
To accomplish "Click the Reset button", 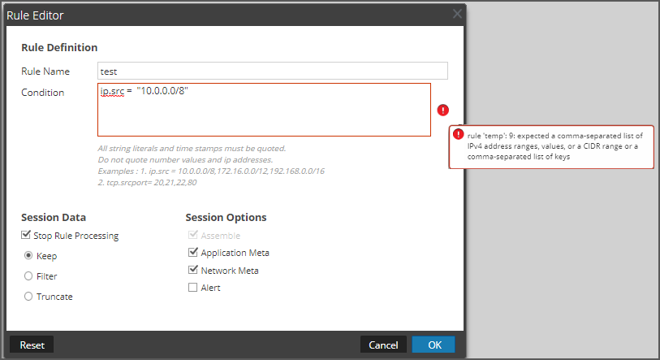I will (x=32, y=345).
